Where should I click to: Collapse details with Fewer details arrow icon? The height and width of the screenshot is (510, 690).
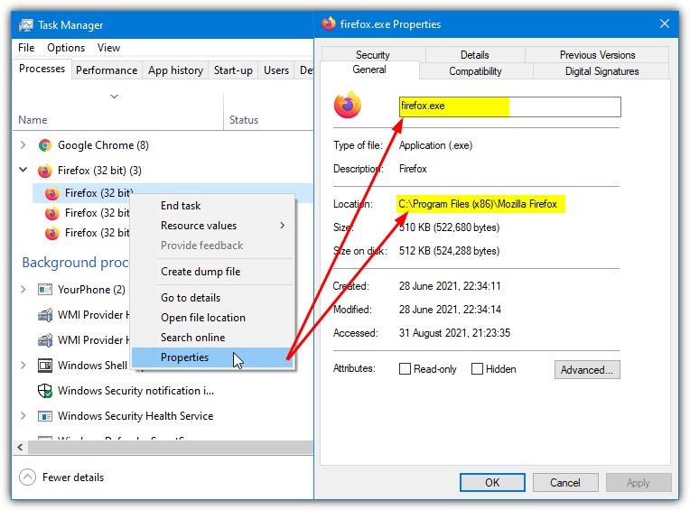(x=28, y=477)
